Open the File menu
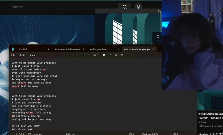This screenshot has width=223, height=135. [x=13, y=55]
